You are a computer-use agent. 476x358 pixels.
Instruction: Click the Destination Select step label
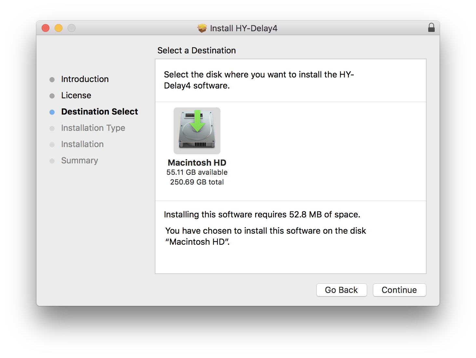(x=99, y=112)
